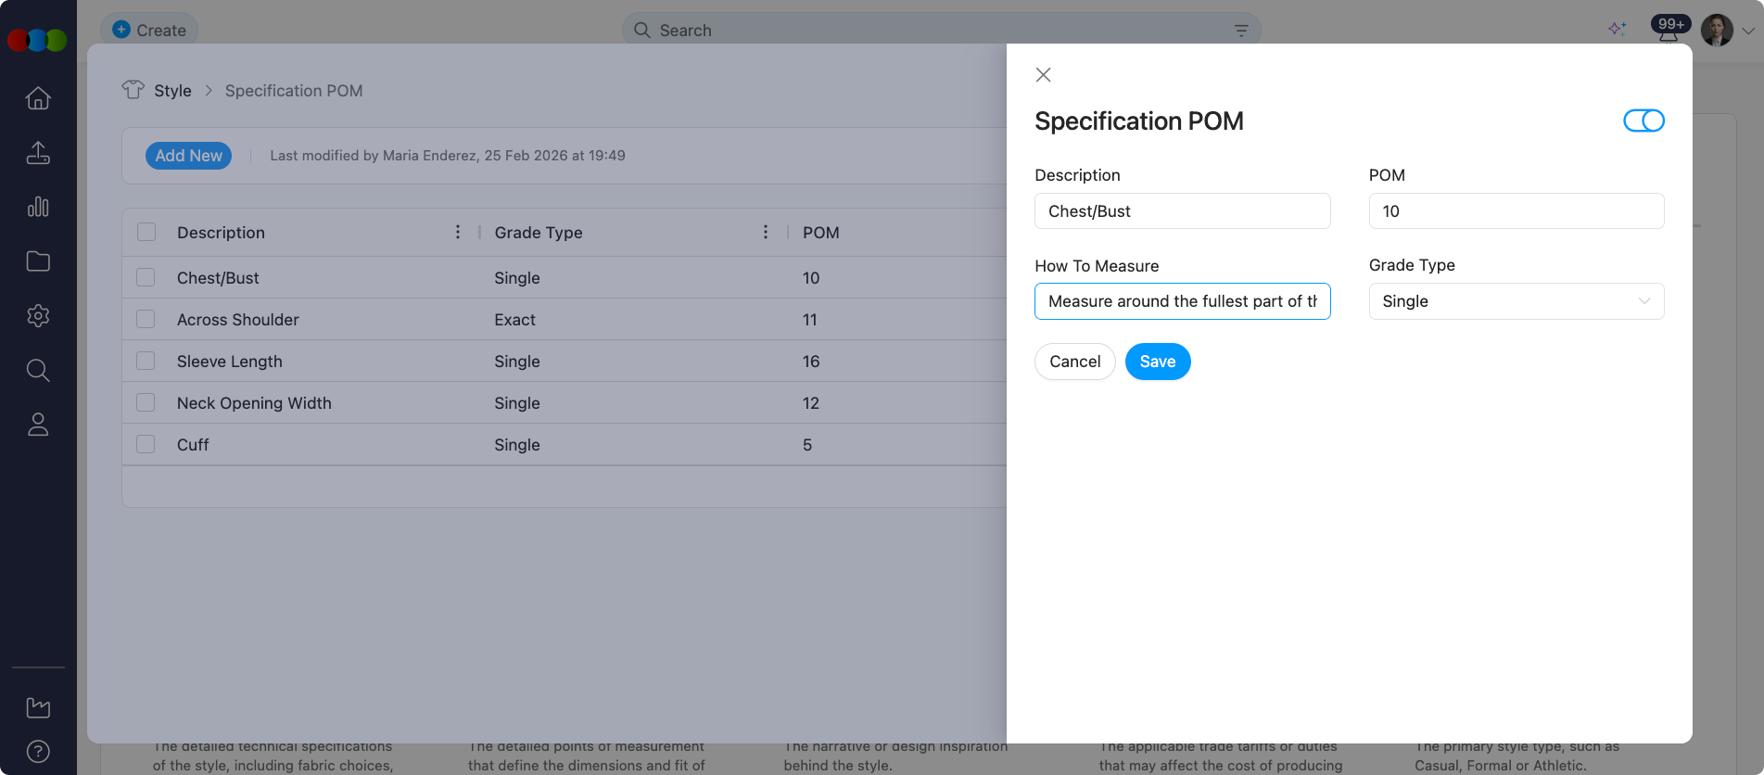Check the Chest/Bust row checkbox

[146, 277]
